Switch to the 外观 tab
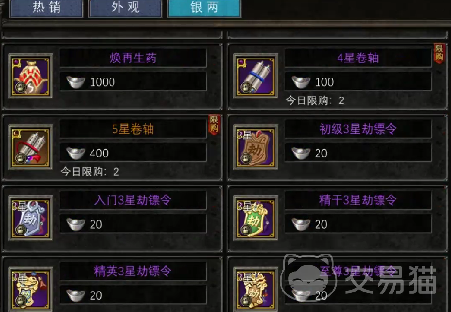The image size is (451, 312). [x=125, y=8]
